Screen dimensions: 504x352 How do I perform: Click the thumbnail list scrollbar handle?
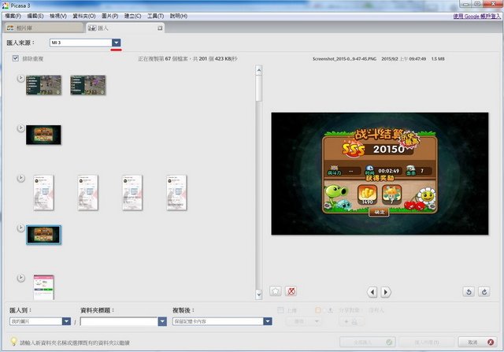[259, 88]
